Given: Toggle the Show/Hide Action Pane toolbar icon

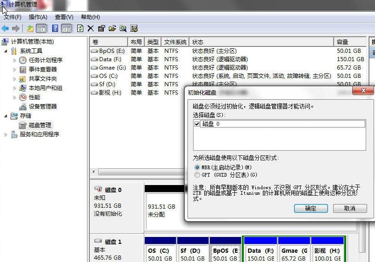Looking at the screenshot, I should pos(66,29).
